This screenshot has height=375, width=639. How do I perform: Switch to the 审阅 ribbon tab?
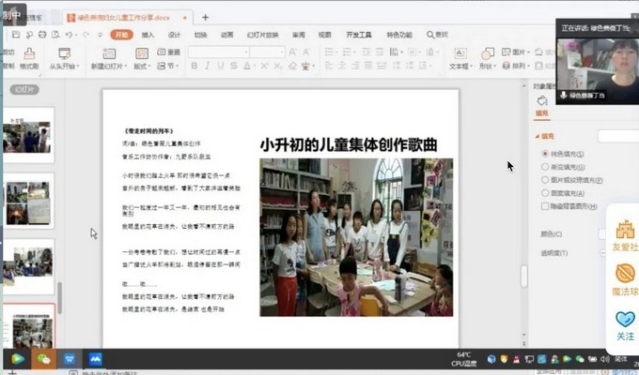click(298, 35)
